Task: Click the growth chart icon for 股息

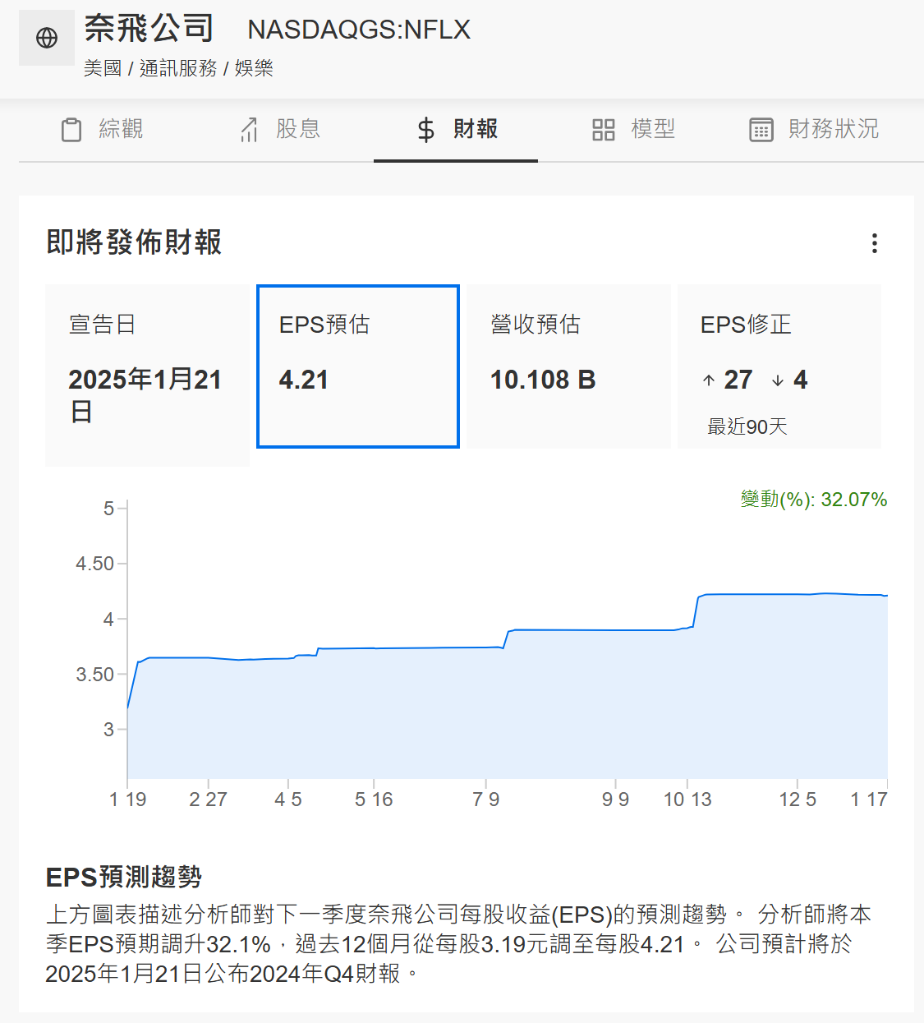Action: [249, 130]
